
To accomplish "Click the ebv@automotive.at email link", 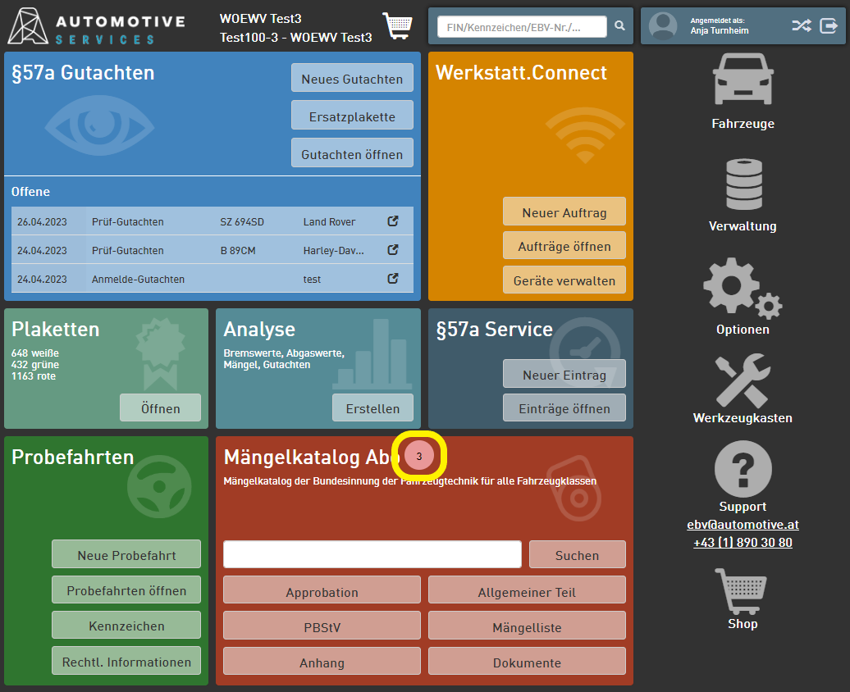I will click(x=743, y=525).
